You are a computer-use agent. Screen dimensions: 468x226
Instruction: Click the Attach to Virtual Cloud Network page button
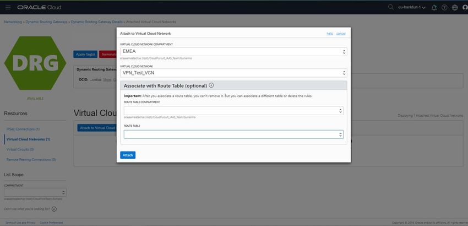tap(97, 128)
